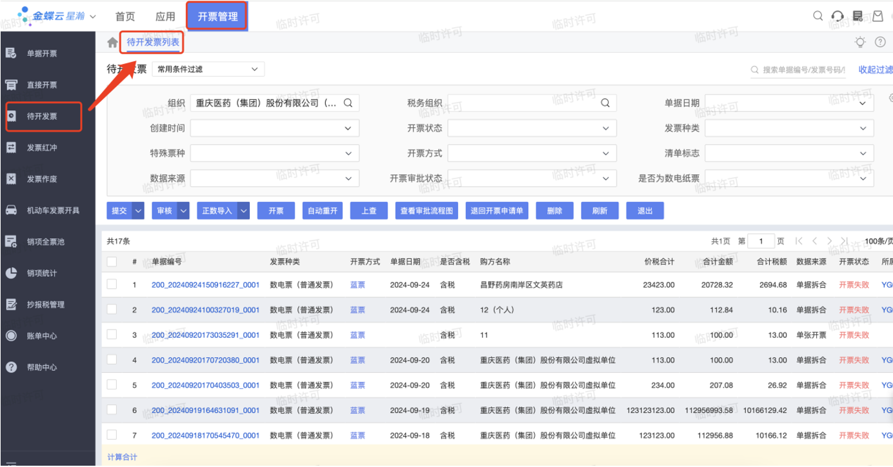
Task: Click the 删除 button
Action: tap(554, 211)
